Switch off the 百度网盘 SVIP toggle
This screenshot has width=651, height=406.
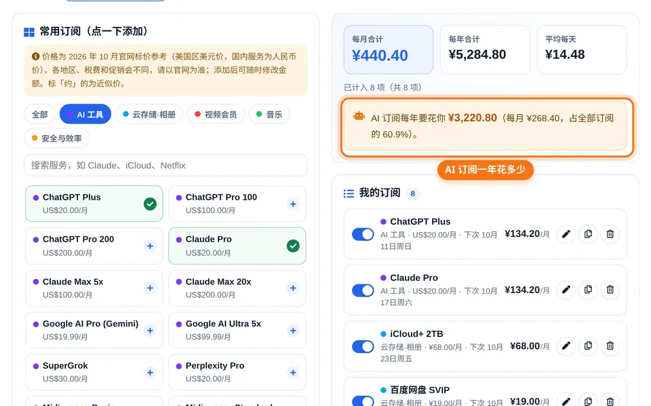[363, 401]
